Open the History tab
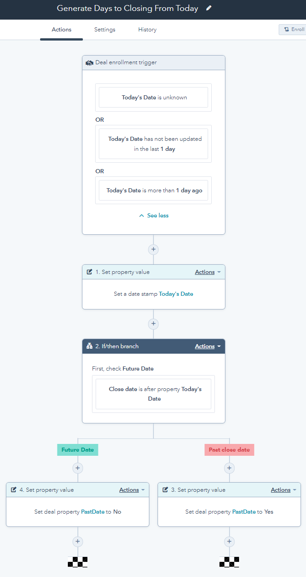Viewport: 306px width, 577px height. tap(147, 29)
